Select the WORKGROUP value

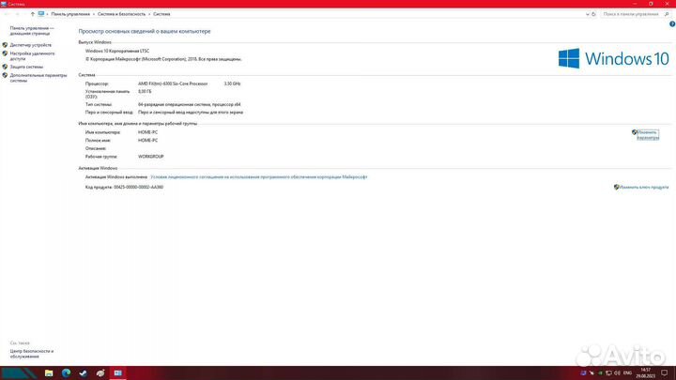151,157
